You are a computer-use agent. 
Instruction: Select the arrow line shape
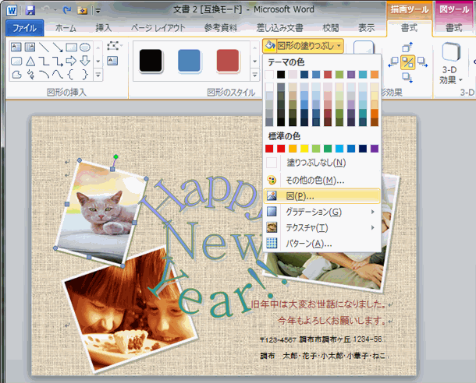[58, 47]
